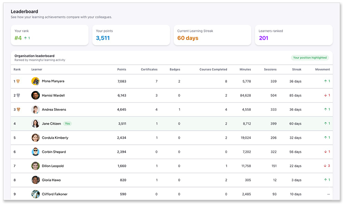Select the name Dillon Leopold

click(53, 166)
